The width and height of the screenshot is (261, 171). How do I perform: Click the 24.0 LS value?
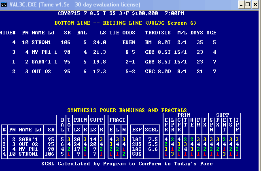coord(100,42)
